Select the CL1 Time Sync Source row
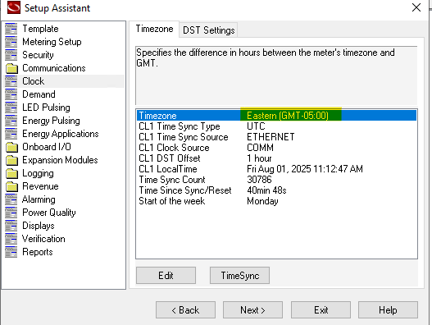The width and height of the screenshot is (432, 325). pos(276,137)
